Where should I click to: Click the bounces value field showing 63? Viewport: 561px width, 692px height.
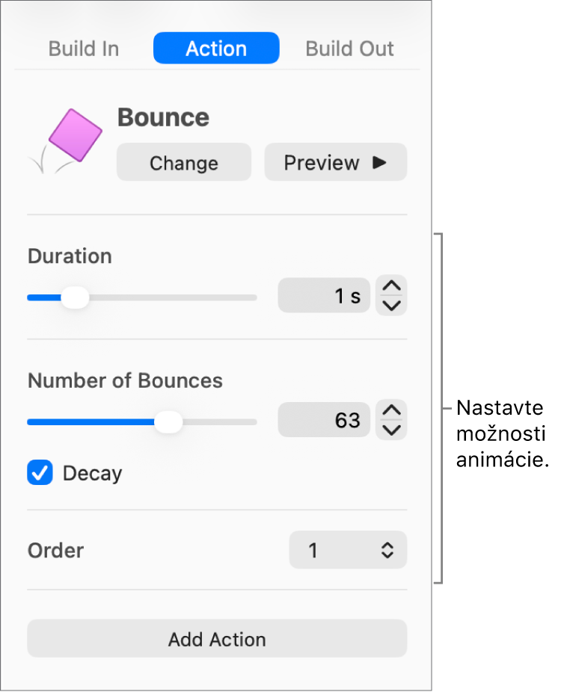point(324,420)
